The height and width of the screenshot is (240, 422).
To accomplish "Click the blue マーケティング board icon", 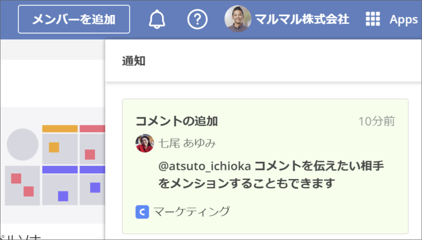I will click(x=142, y=212).
